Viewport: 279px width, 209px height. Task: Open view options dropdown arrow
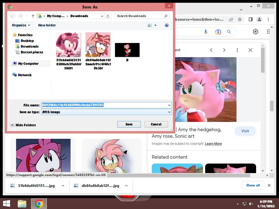[x=155, y=25]
